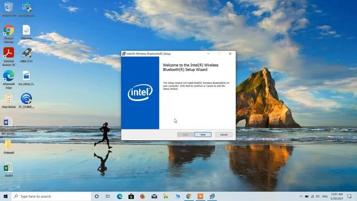Launch Microsoft Edge from the taskbar
Viewport: 357px width, 201px height.
(x=119, y=196)
